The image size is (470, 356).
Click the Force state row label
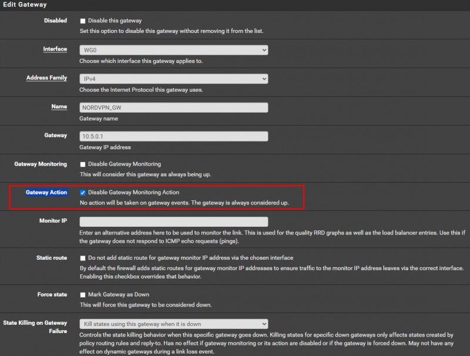click(x=52, y=294)
